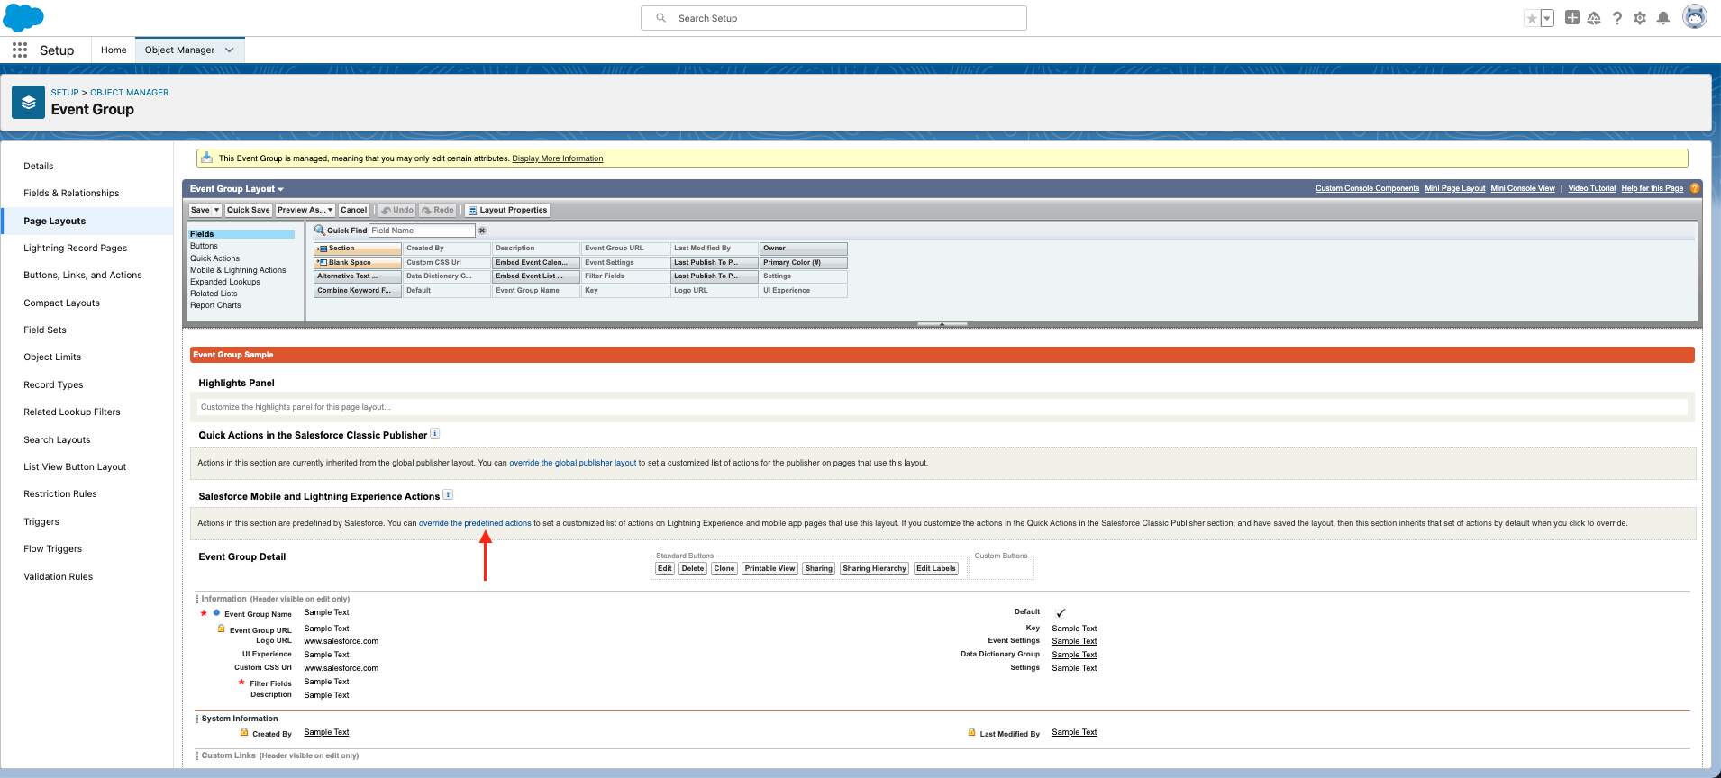Click the Quick Find magnifier icon

click(319, 231)
